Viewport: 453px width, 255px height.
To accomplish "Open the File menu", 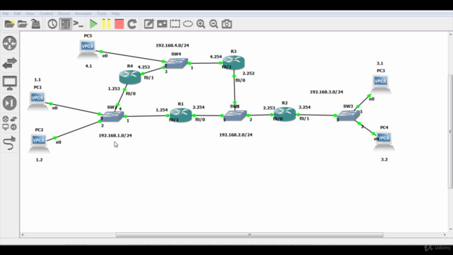I will [x=6, y=13].
